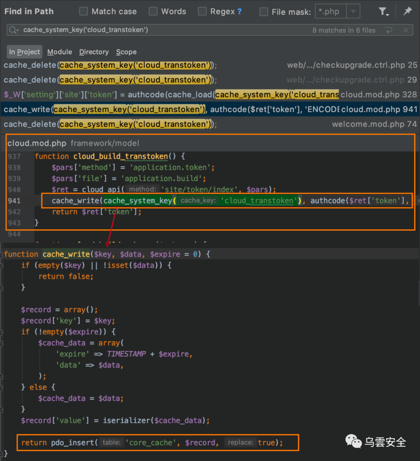
Task: Insert new line icon in search field
Action: pyautogui.click(x=389, y=30)
